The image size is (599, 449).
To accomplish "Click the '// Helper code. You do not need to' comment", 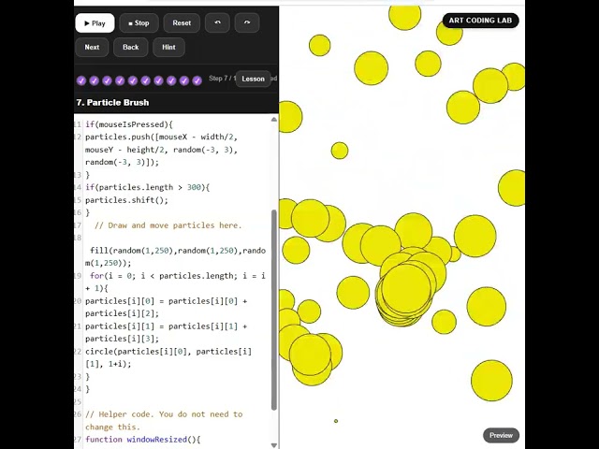I will [164, 414].
